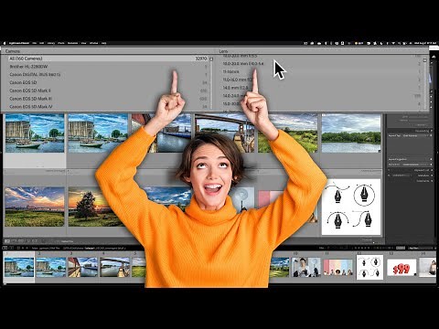Switch to Grid view in toolbar

[x=7, y=241]
